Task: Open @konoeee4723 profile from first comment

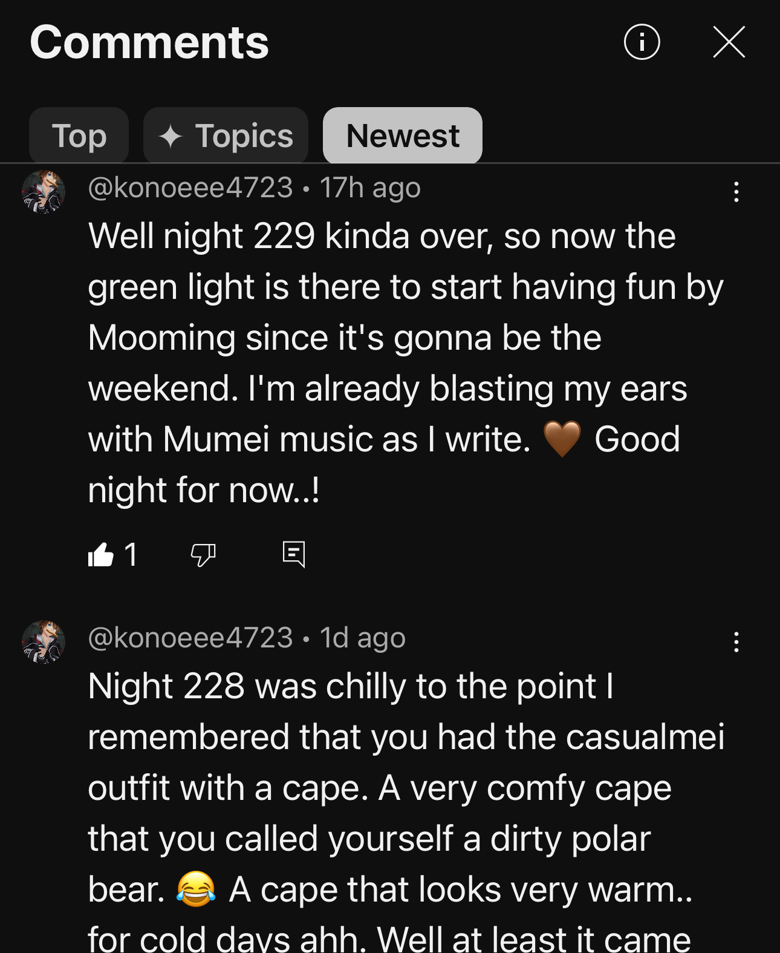Action: point(190,188)
